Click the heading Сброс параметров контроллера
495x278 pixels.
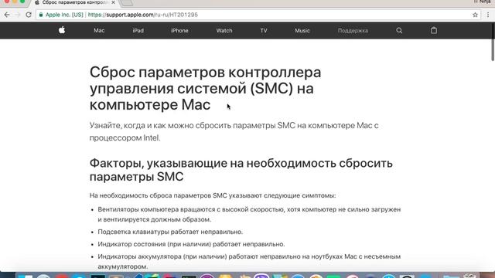click(x=205, y=89)
